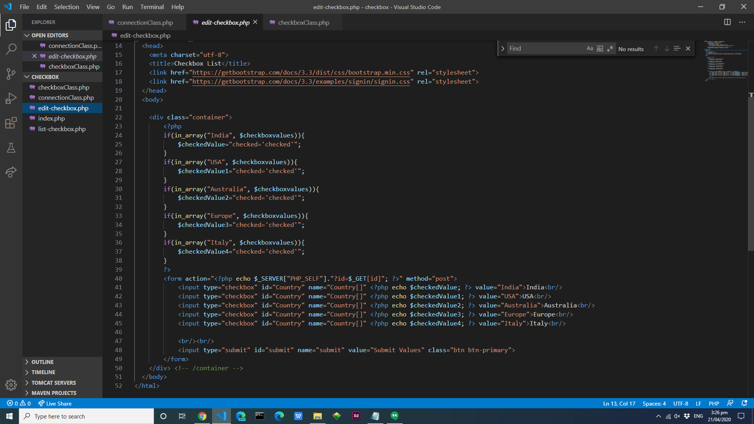Enable Match Whole Word in Find
This screenshot has height=424, width=754.
600,48
